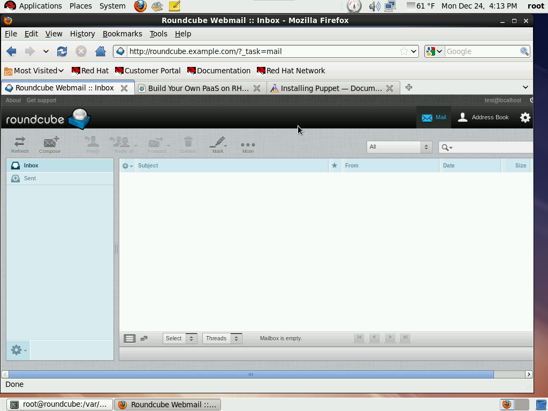Click Firefox back navigation arrow
This screenshot has width=548, height=411.
[x=11, y=51]
